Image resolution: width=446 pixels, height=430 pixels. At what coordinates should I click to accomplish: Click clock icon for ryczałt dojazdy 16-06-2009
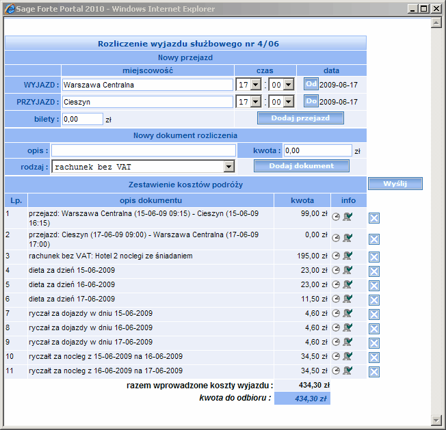click(336, 327)
